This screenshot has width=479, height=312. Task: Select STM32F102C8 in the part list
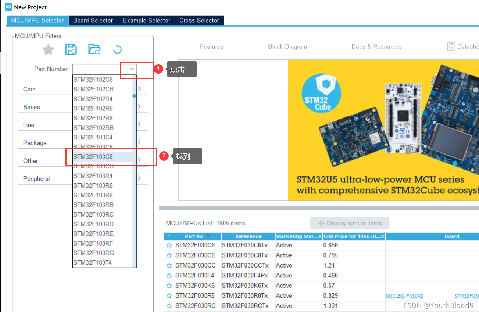coord(103,79)
